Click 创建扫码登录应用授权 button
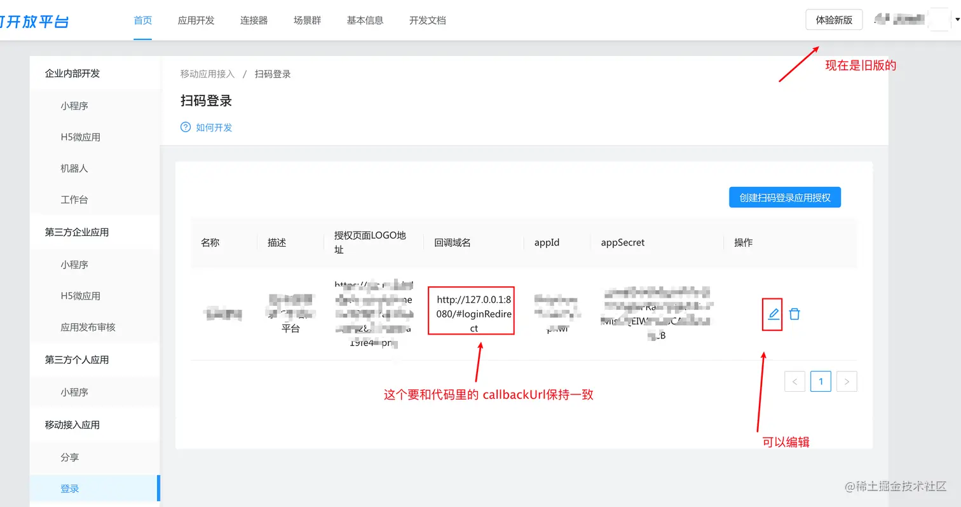Screen dimensions: 961x507 pos(785,197)
